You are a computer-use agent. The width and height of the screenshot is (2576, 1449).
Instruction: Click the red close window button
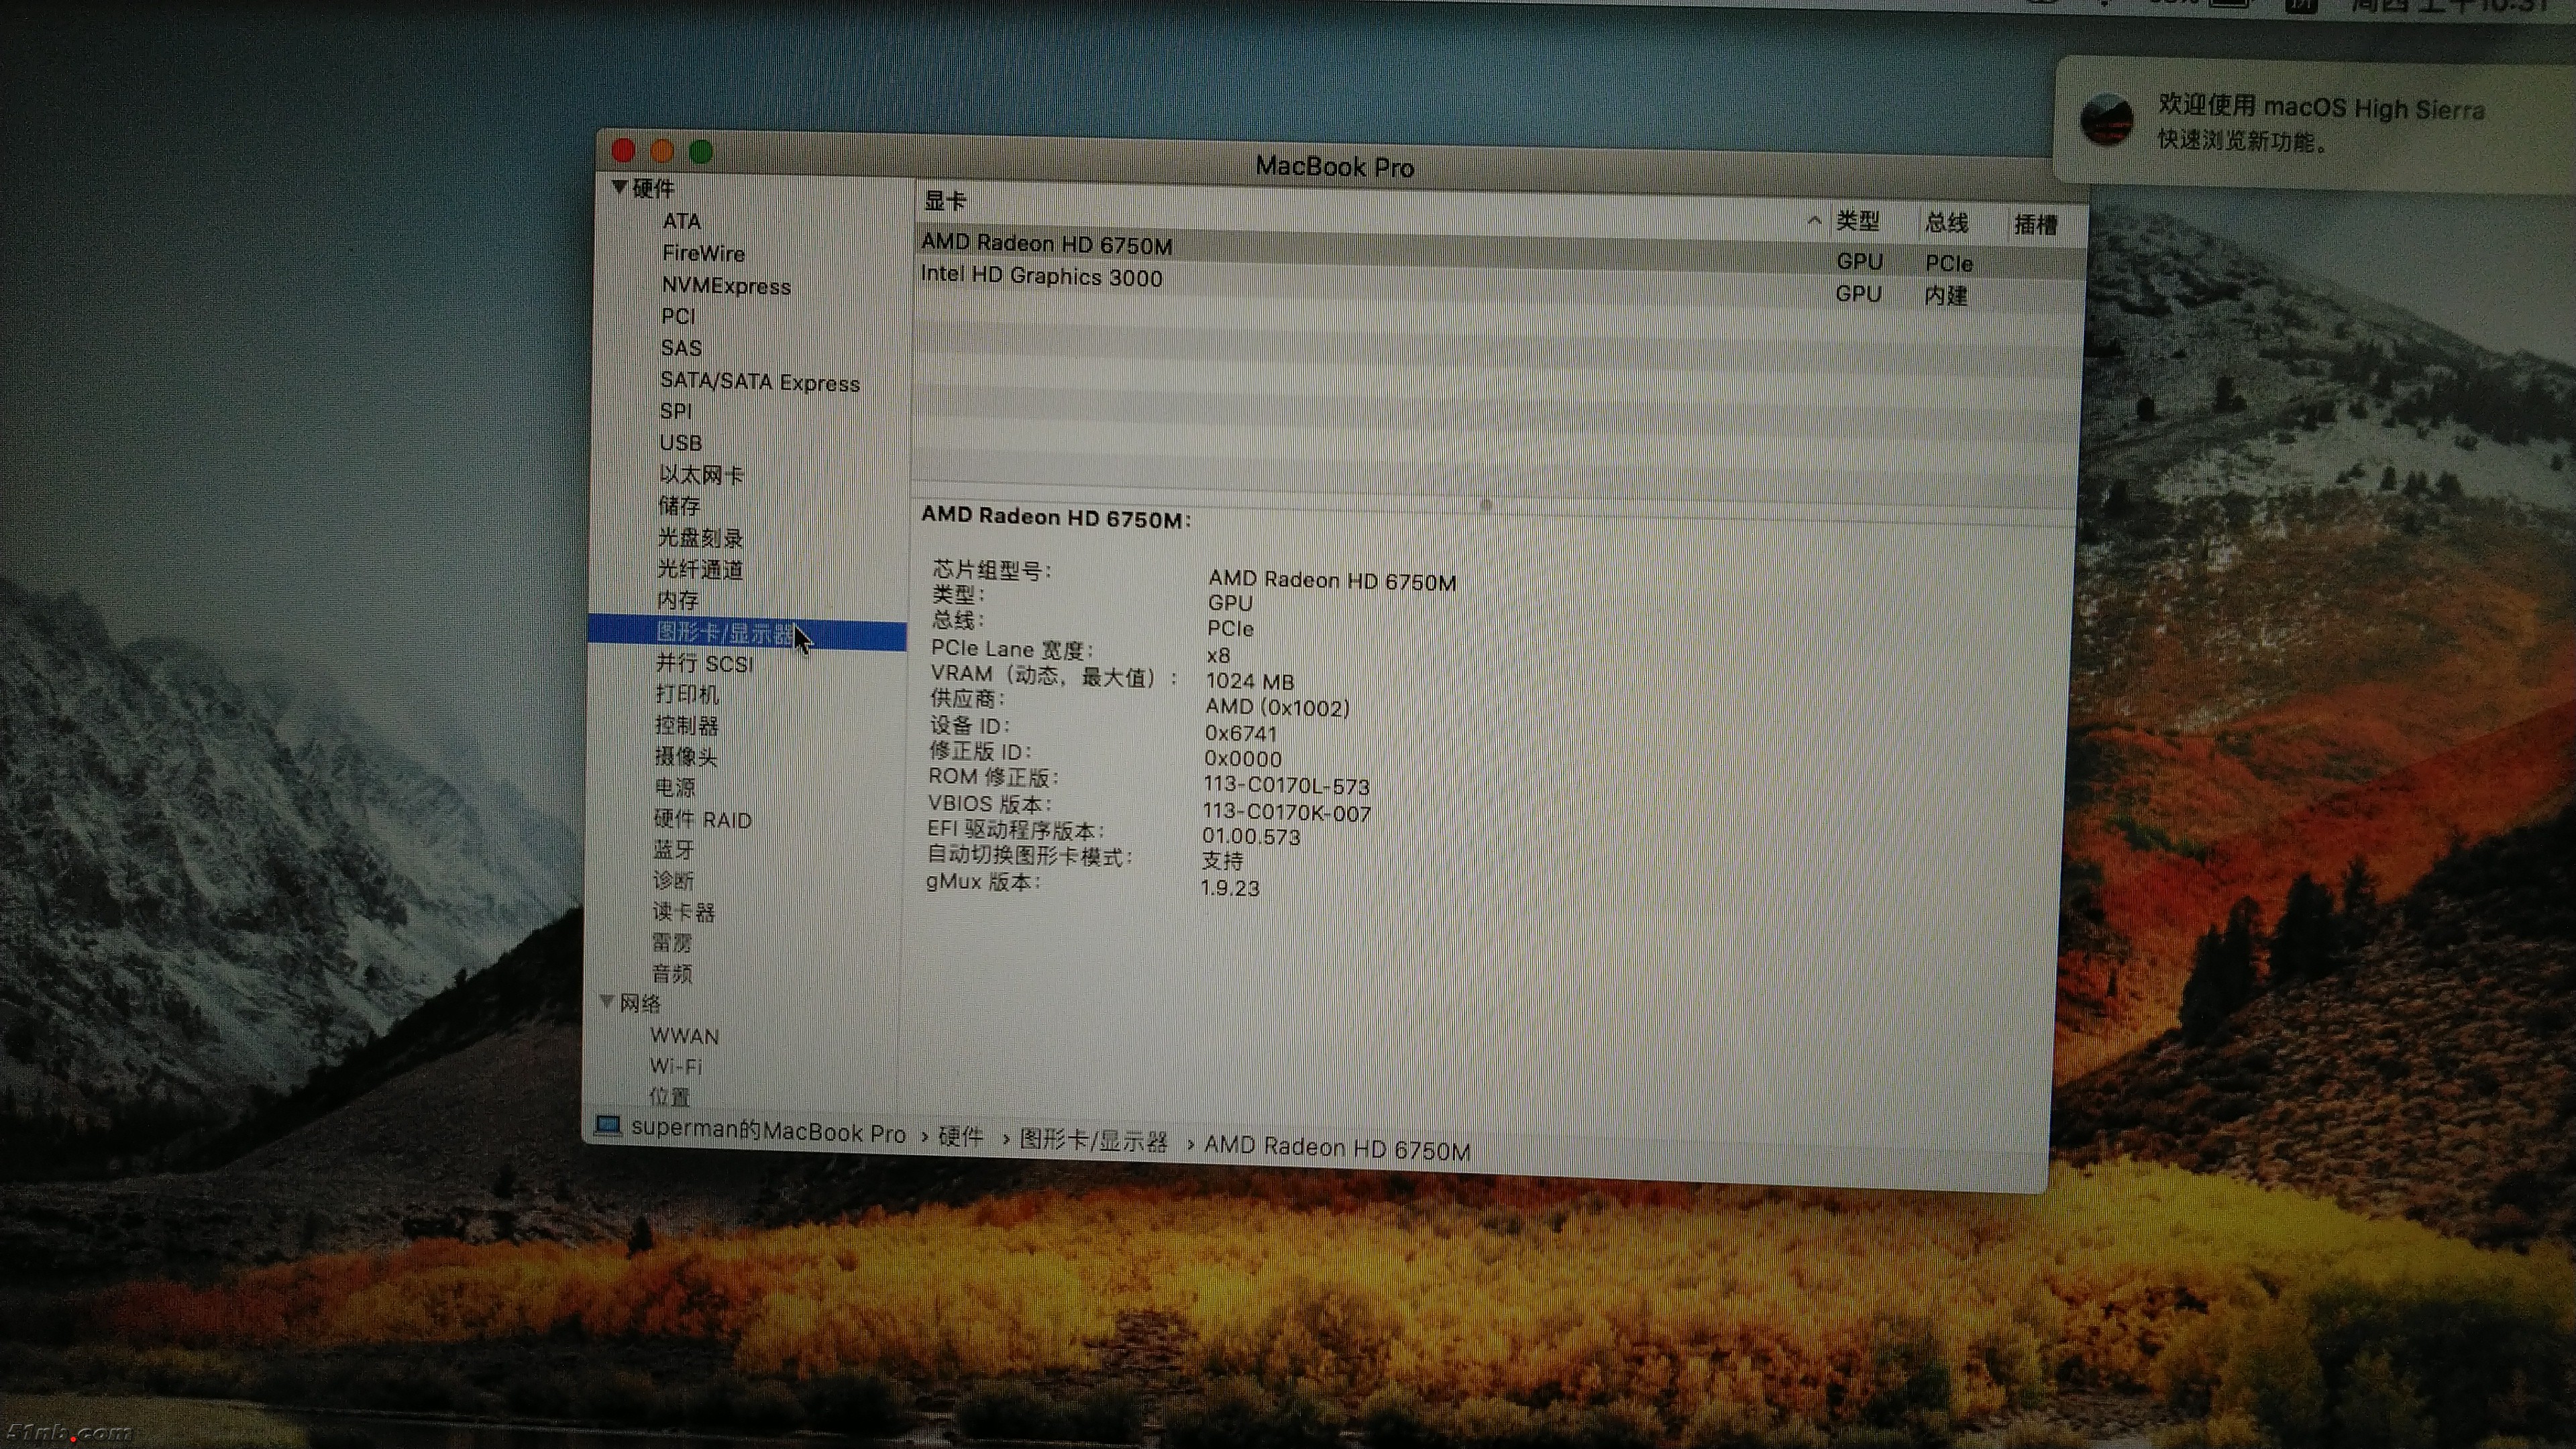point(624,151)
